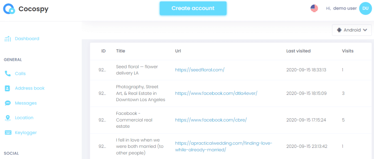
Task: Click the Location pin icon
Action: [7, 118]
